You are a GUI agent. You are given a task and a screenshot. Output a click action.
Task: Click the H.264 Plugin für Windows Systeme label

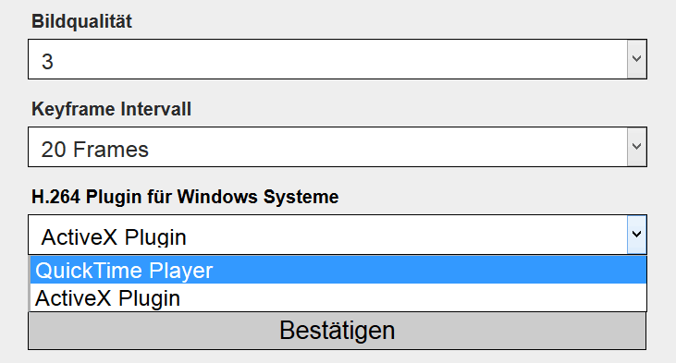[185, 197]
